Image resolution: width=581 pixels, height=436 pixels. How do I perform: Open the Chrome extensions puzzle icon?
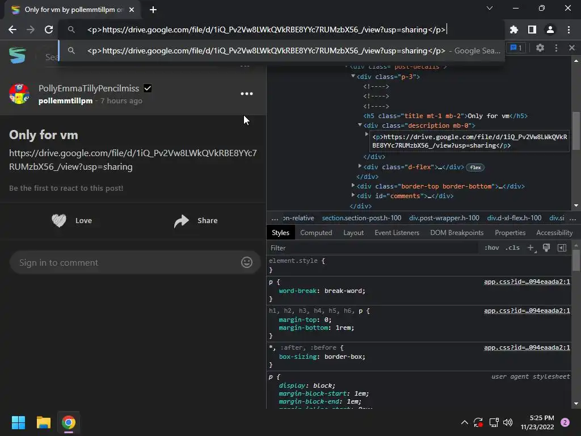click(514, 30)
